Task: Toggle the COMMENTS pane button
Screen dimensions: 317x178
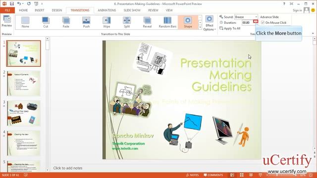Action: point(213,175)
